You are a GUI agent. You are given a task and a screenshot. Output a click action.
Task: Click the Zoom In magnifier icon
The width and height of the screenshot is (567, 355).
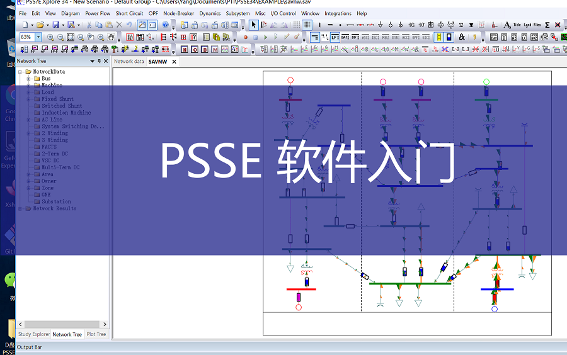(x=50, y=37)
